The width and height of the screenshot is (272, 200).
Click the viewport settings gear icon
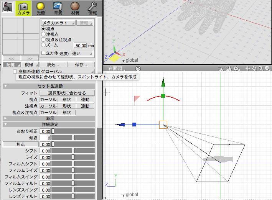(x=236, y=69)
